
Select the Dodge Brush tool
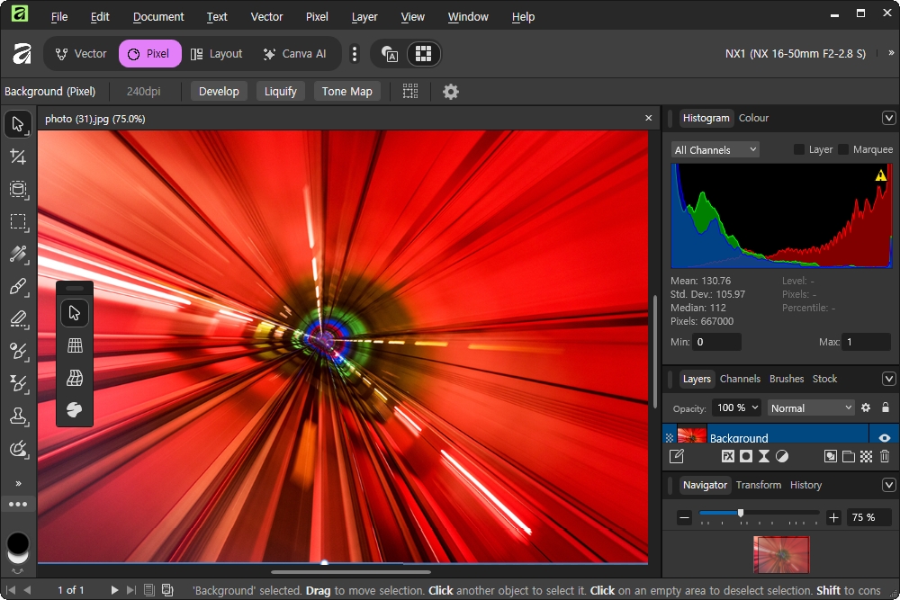(18, 351)
